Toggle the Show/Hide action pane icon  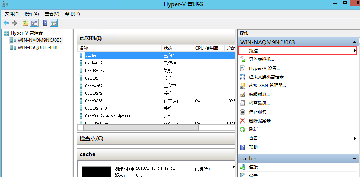(54, 23)
